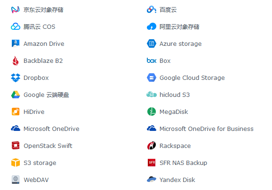Click the Azure storage hexagon icon
Viewport: 272px width, 190px height.
tap(152, 43)
